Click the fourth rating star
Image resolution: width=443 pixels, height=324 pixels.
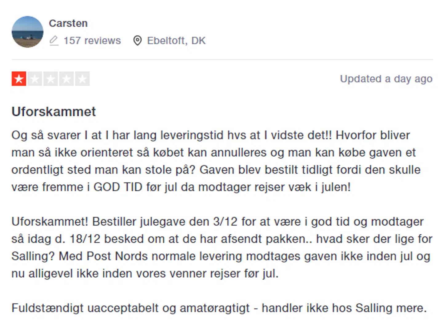tap(67, 79)
